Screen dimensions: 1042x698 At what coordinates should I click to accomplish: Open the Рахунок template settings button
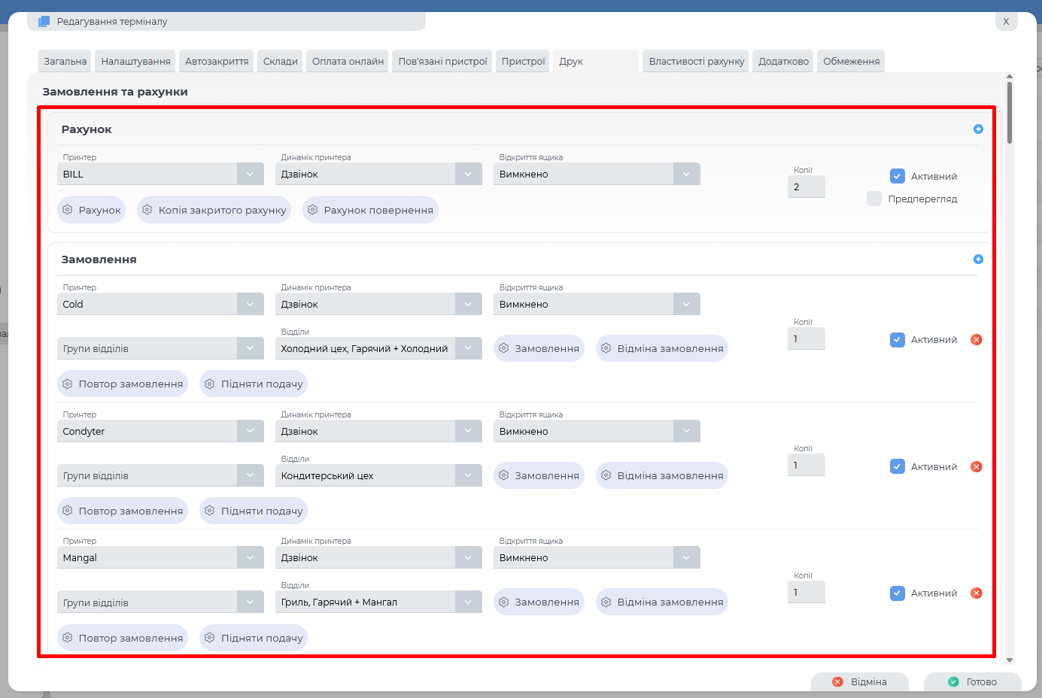[92, 211]
